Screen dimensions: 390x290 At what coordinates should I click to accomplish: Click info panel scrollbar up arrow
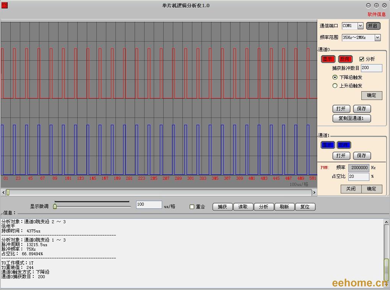[386, 222]
